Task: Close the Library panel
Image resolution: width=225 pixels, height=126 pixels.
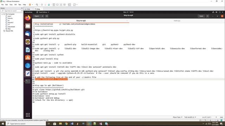Action: click(x=22, y=8)
